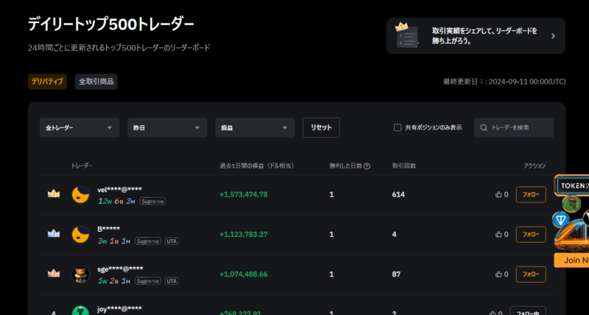
Task: Open the green avatar of trader joy****@****
Action: pos(81,311)
